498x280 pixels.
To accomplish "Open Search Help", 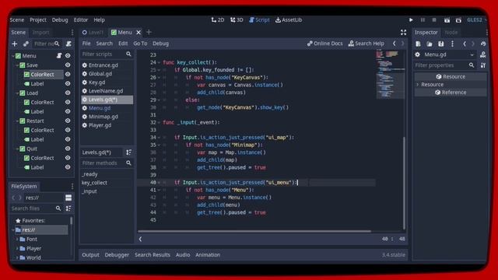I will pos(366,44).
